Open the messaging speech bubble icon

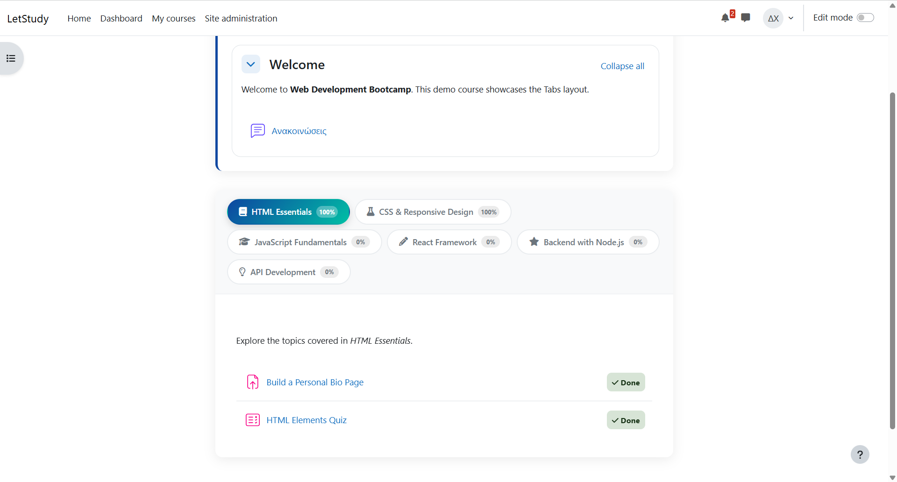coord(746,18)
